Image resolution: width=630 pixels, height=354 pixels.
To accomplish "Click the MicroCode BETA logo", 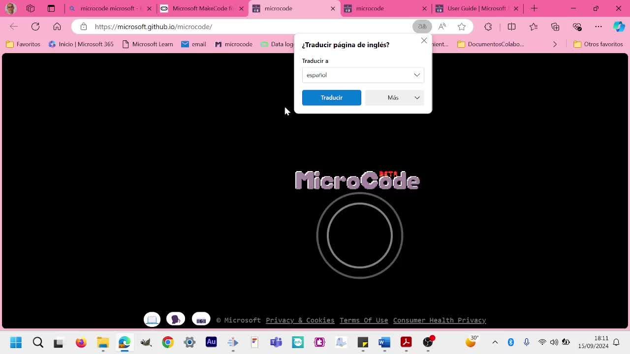I will [357, 180].
